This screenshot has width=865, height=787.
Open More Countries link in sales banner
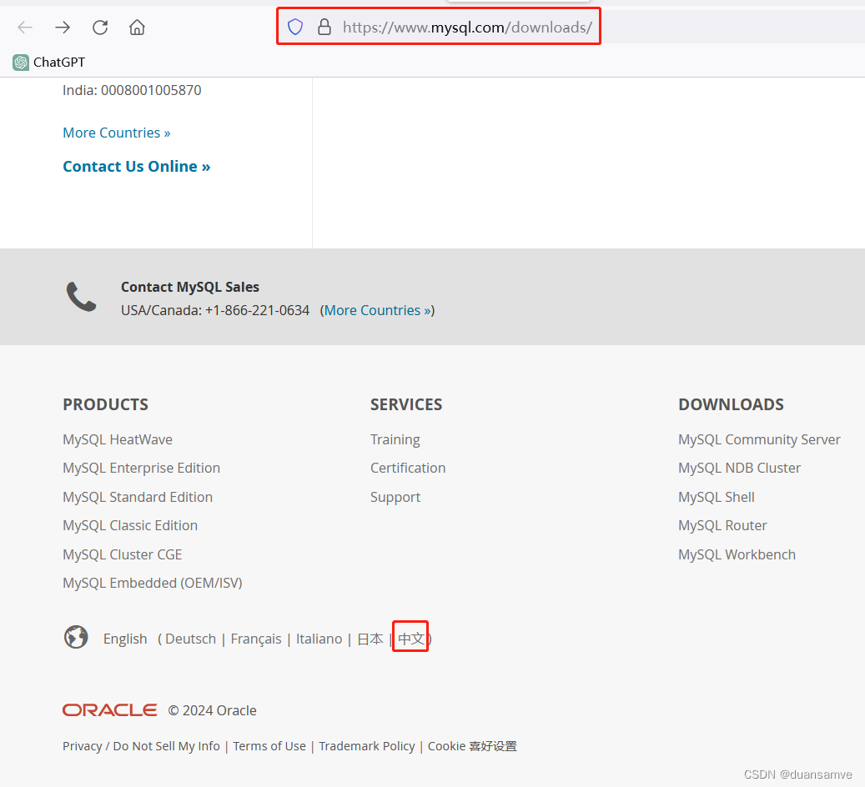377,310
